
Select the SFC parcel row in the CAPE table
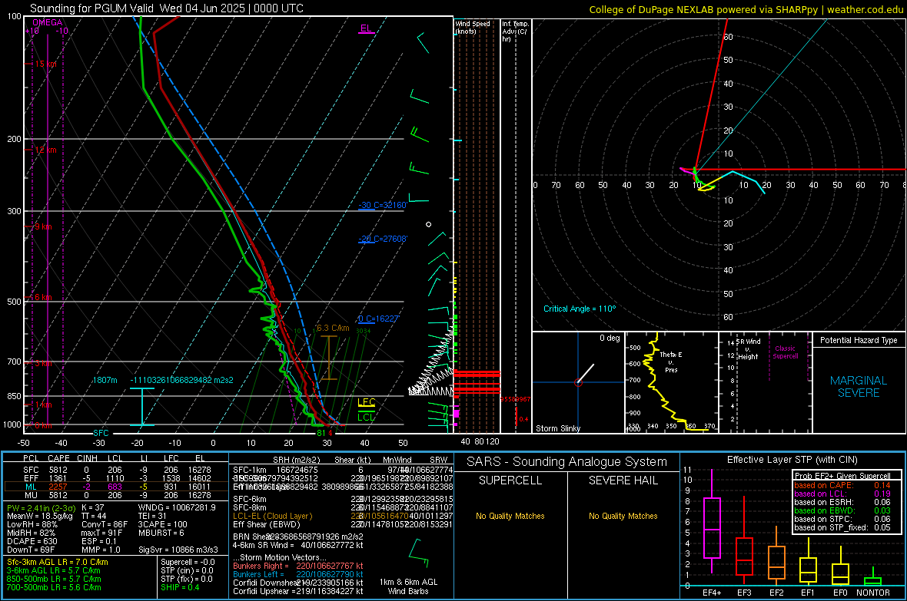click(x=117, y=470)
